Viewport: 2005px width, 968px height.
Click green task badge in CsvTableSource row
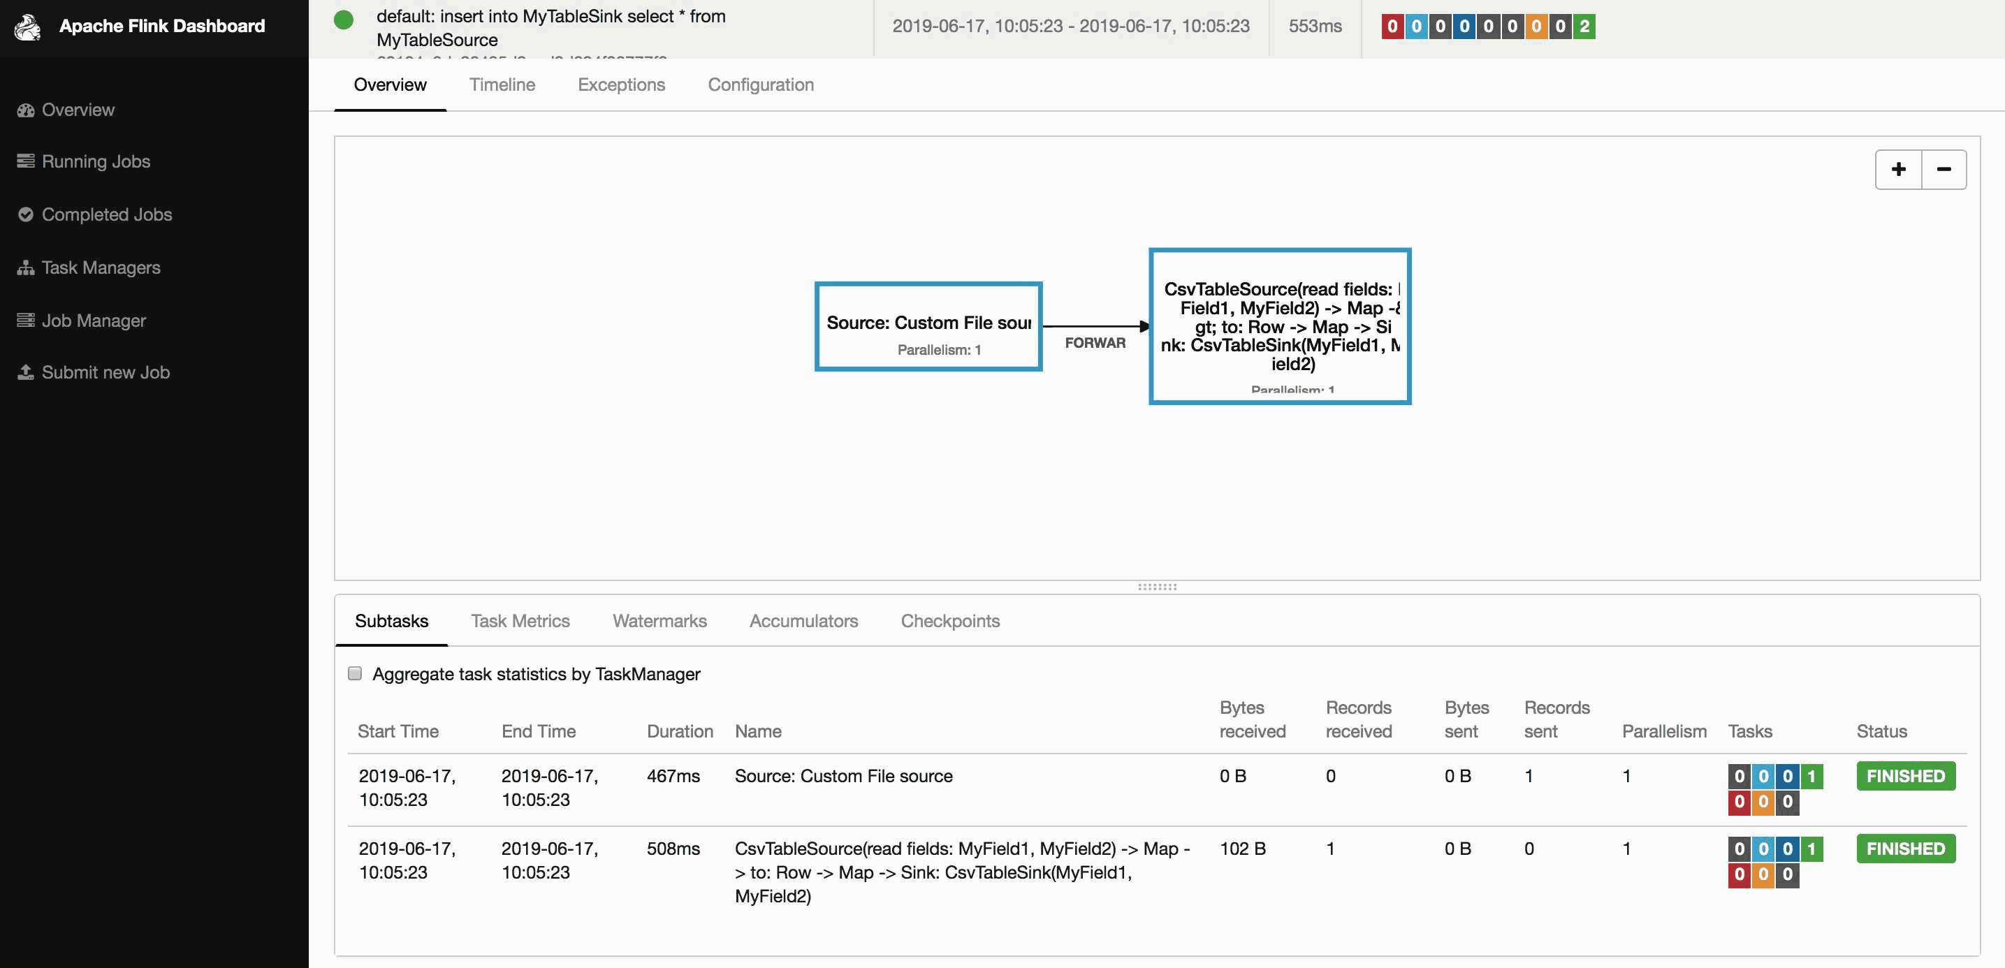pos(1811,849)
